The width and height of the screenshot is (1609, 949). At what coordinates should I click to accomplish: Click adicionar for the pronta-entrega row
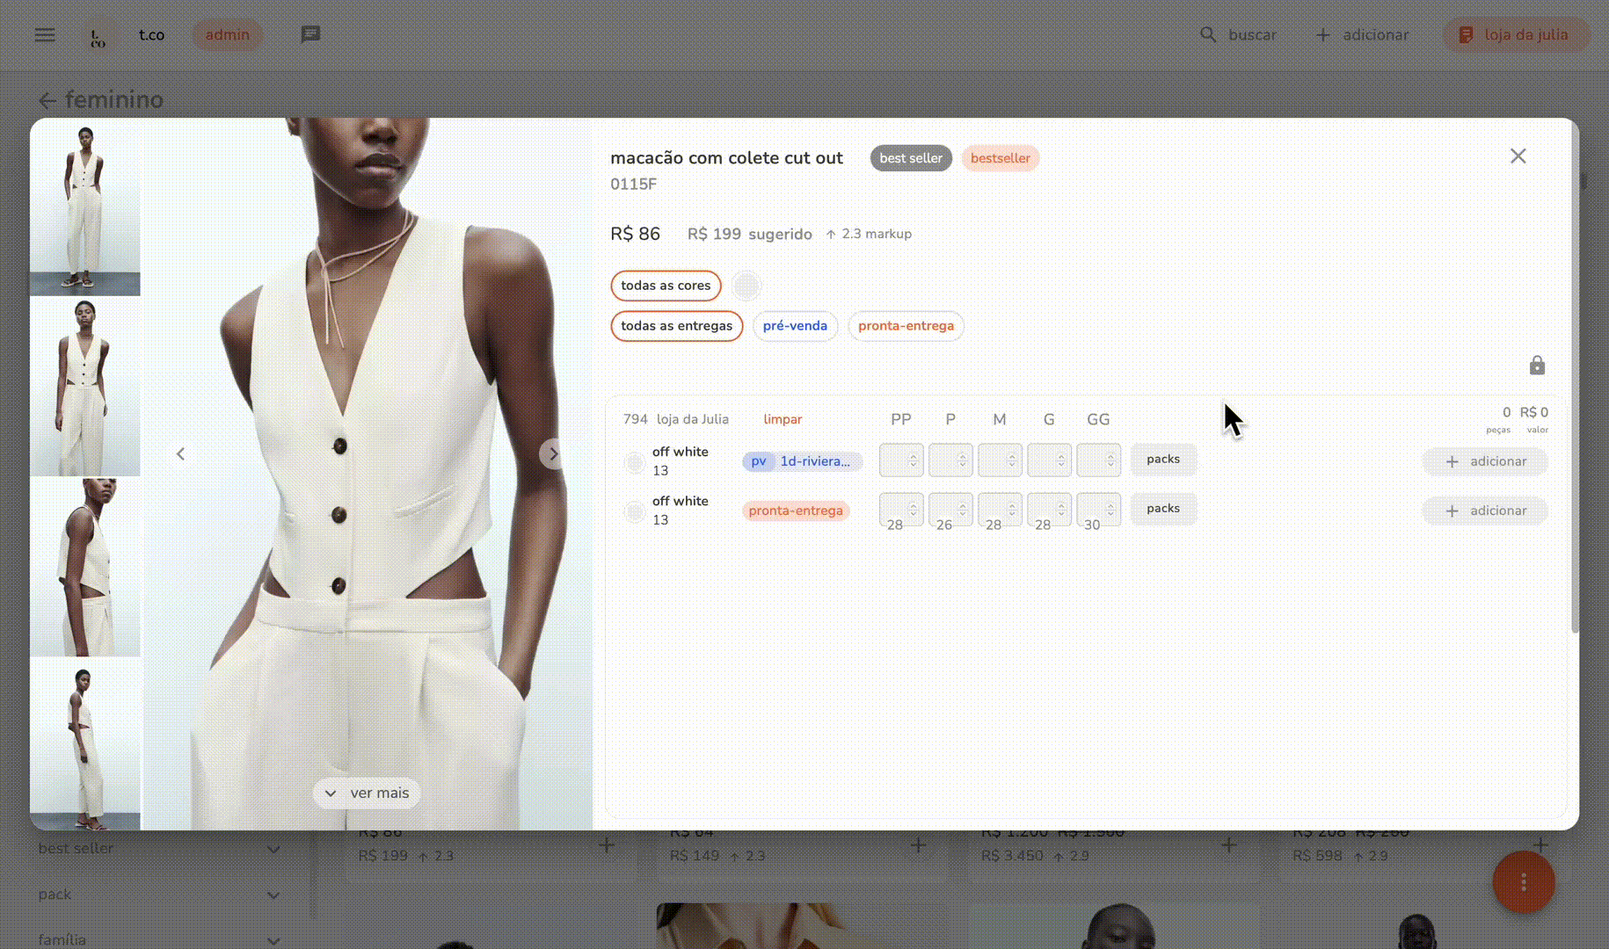[x=1484, y=511]
